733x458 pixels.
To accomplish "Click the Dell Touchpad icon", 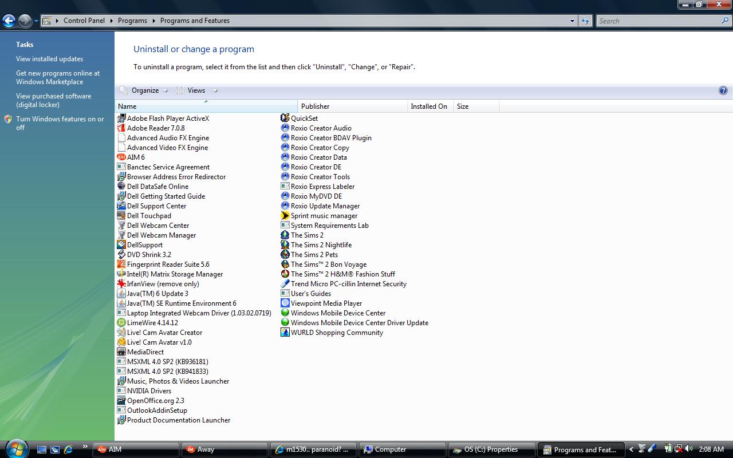I will [x=121, y=216].
